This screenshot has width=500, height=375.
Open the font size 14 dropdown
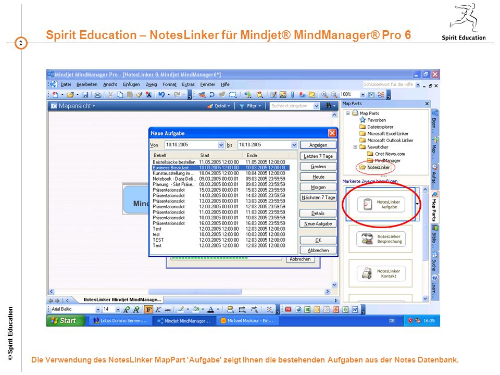[118, 309]
